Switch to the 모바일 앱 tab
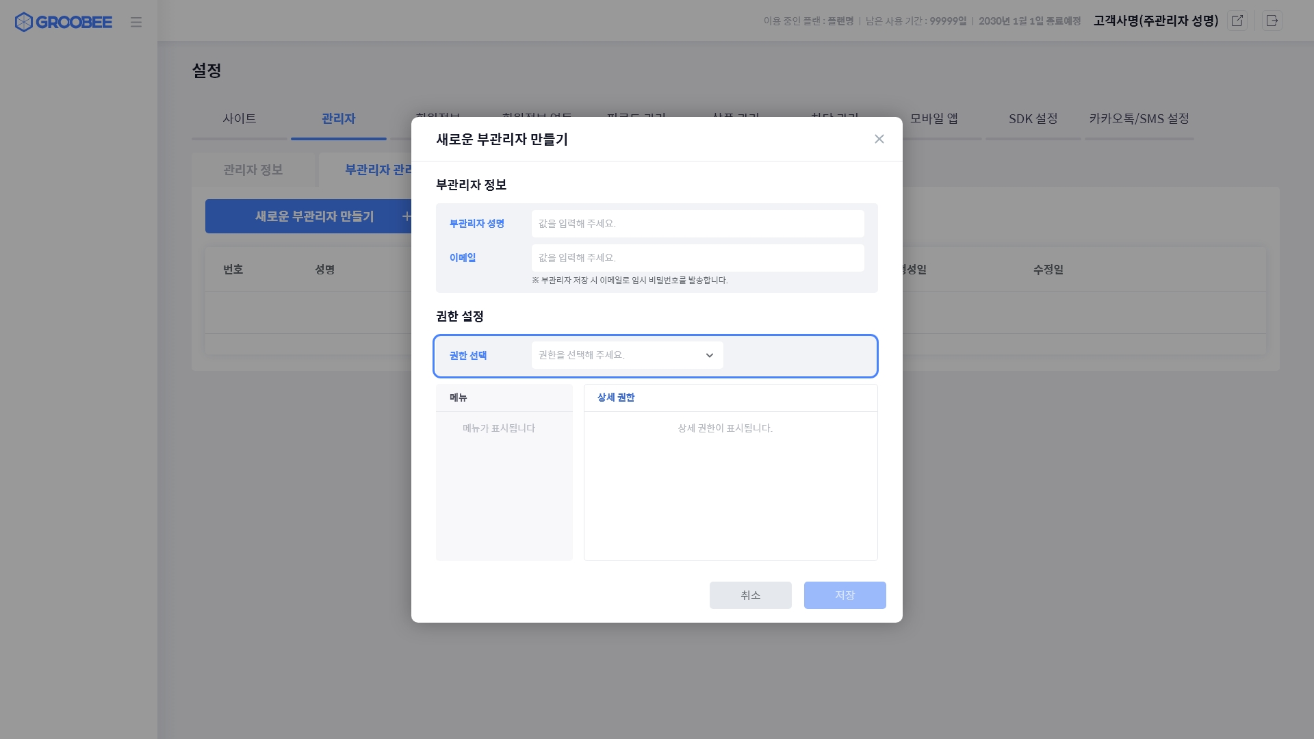This screenshot has width=1314, height=739. coord(933,118)
